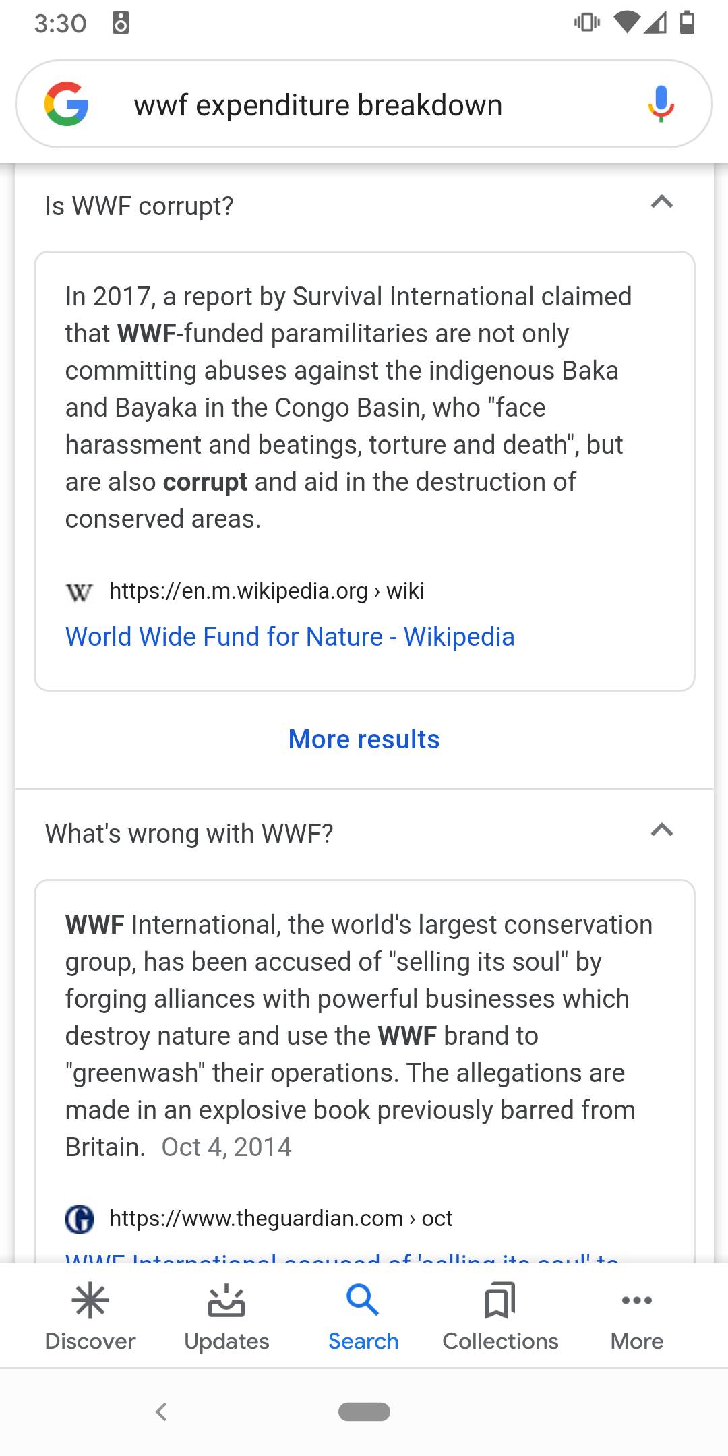This screenshot has height=1456, width=728.
Task: Tap the Search magnifier icon
Action: coord(363,1301)
